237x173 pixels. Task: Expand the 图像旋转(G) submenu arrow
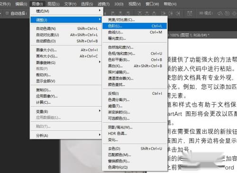point(100,62)
